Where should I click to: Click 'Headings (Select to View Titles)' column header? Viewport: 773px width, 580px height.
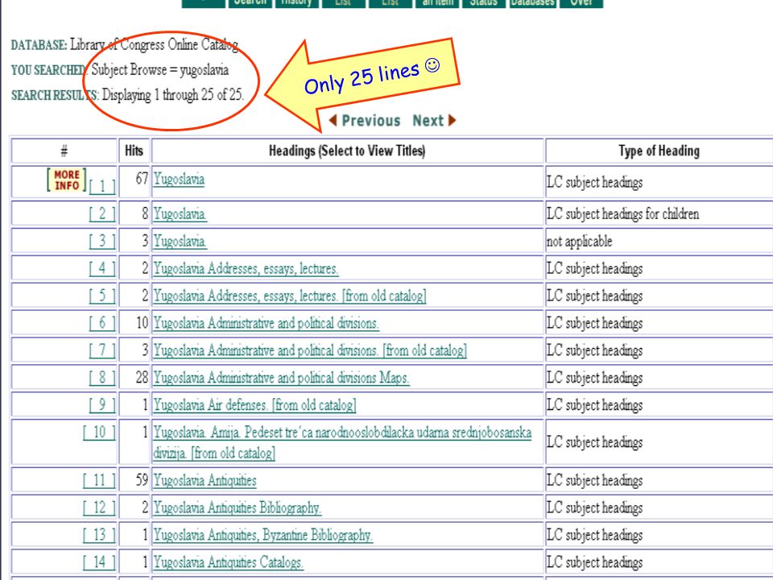coord(347,151)
